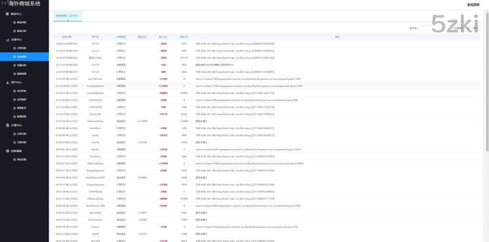Click the 文章中心 document icon in the sidebar
Screen dimensions: 489x242
click(7, 125)
